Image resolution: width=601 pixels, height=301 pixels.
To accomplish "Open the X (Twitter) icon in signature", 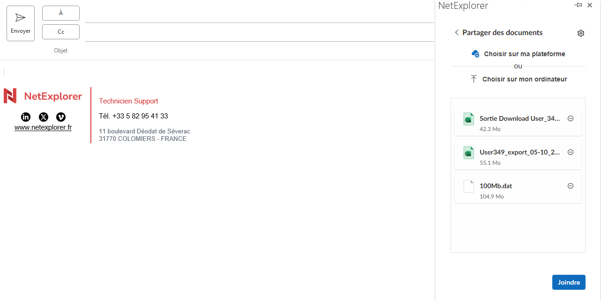I will point(44,117).
